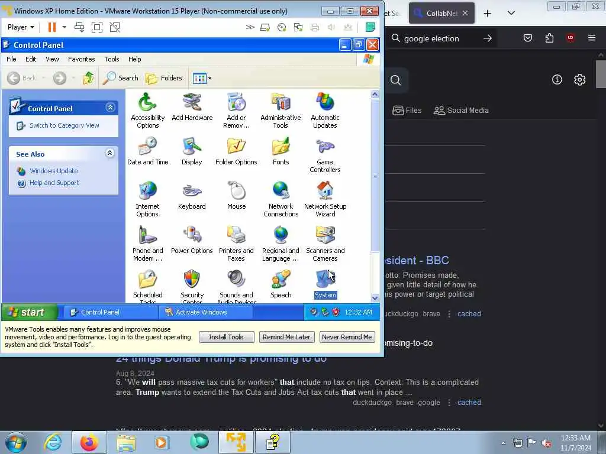Open the Add Hardware applet

(x=192, y=107)
